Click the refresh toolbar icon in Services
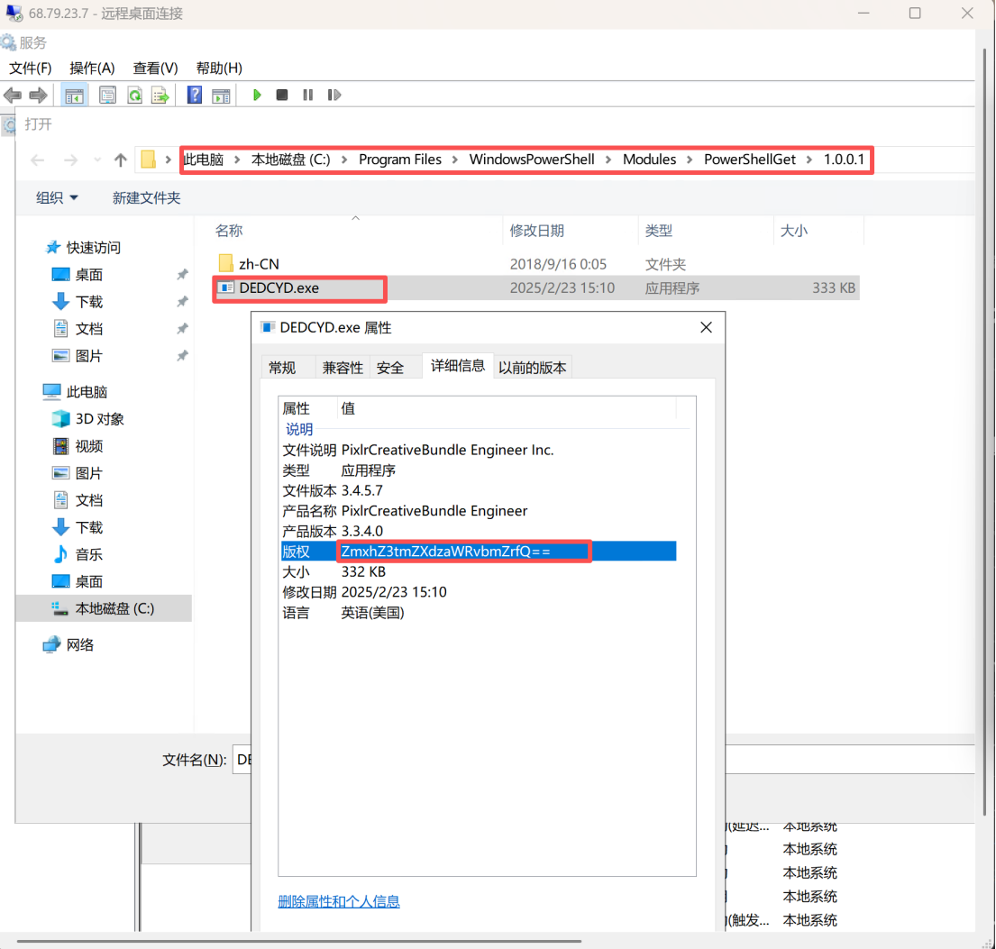Viewport: 996px width, 949px height. (134, 96)
